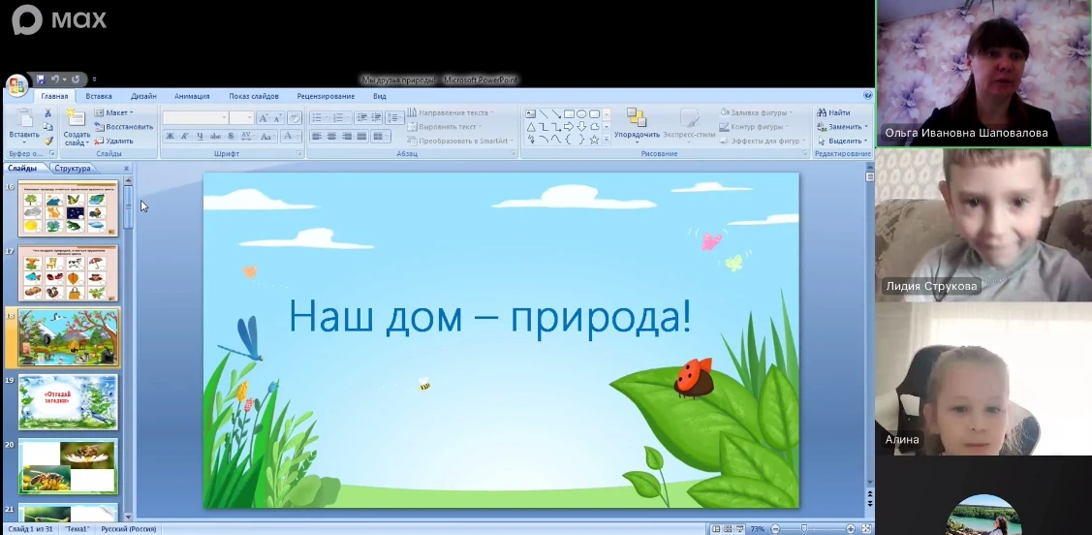The image size is (1092, 535).
Task: Open the Показ слайдов ribbon tab
Action: coord(254,96)
